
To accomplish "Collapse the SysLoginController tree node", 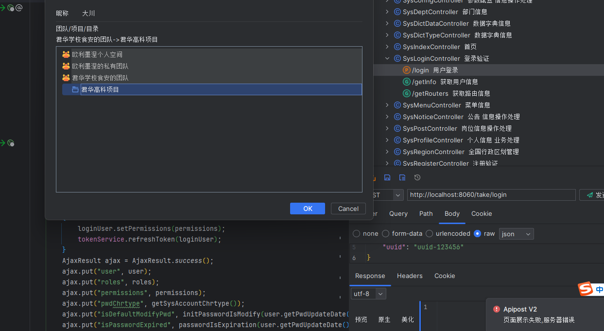I will (x=387, y=58).
